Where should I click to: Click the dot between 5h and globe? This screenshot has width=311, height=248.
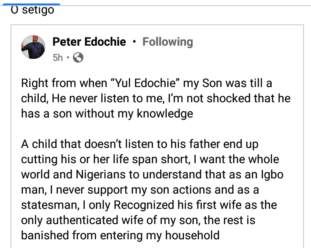click(x=68, y=57)
